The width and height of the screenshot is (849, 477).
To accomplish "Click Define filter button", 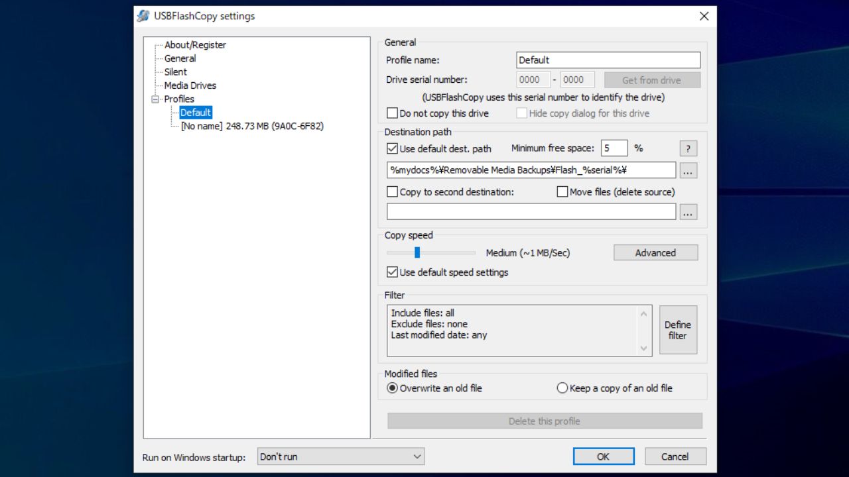I will click(678, 330).
